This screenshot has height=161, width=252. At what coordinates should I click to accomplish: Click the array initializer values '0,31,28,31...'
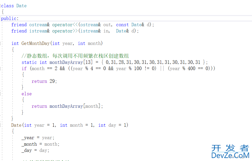(153, 62)
